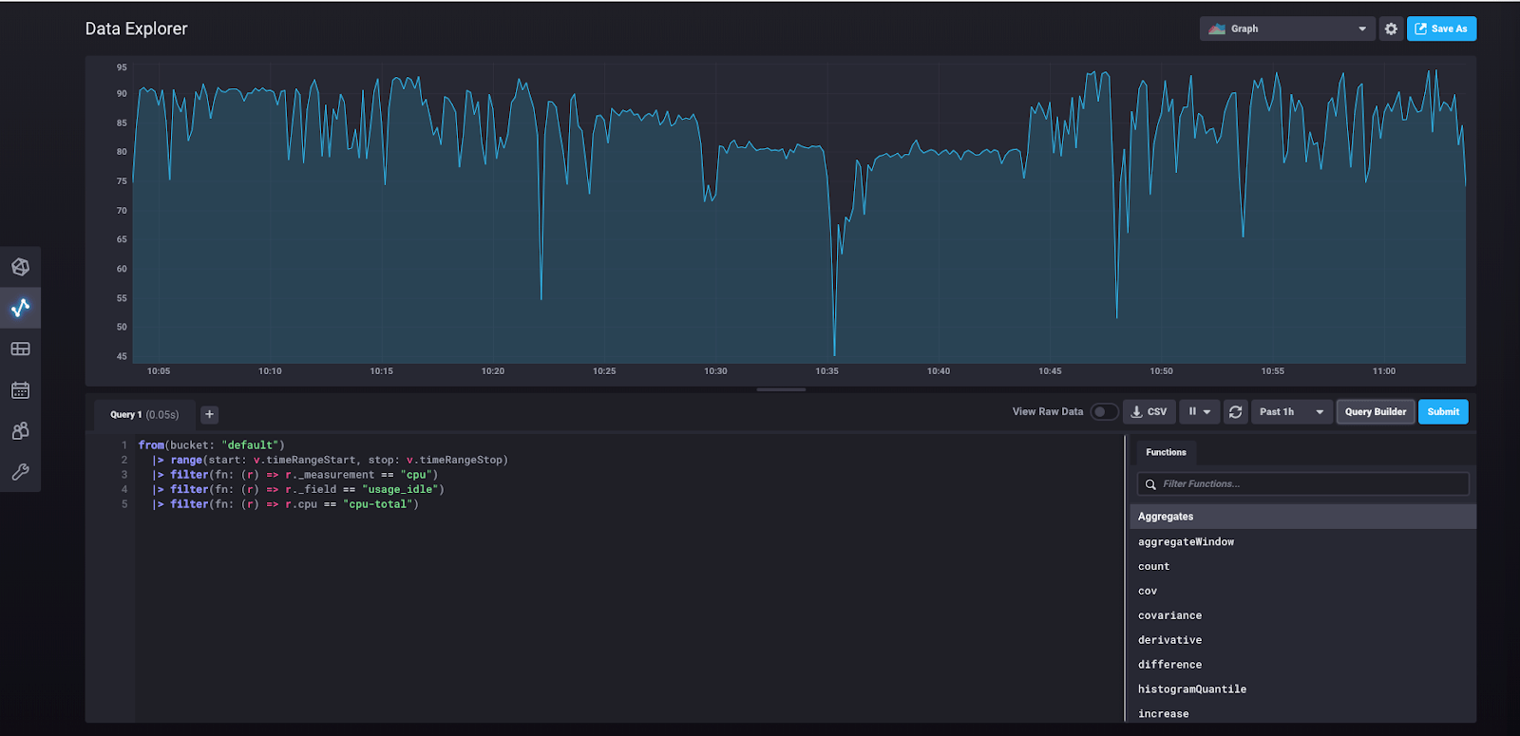Click the panel resize handle below graph
Viewport: 1520px width, 736px height.
(781, 389)
